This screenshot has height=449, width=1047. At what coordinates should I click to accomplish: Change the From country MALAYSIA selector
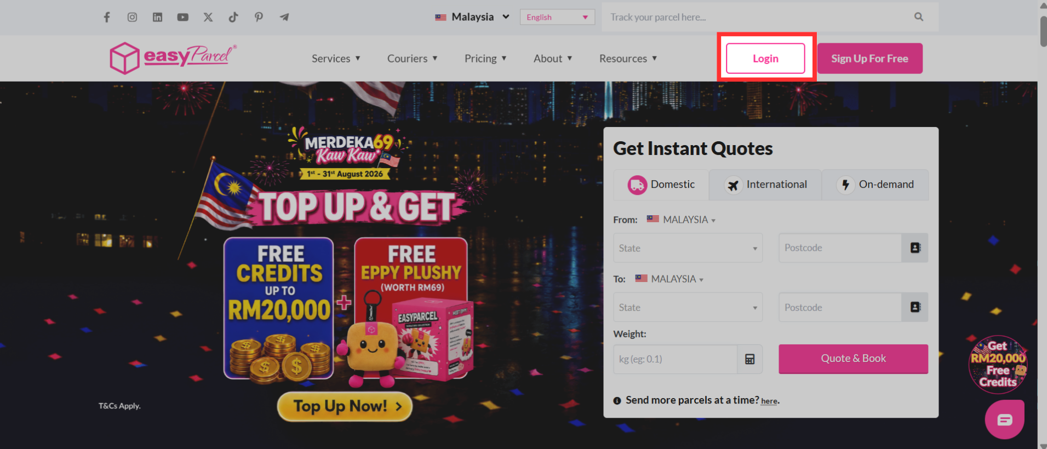tap(681, 220)
